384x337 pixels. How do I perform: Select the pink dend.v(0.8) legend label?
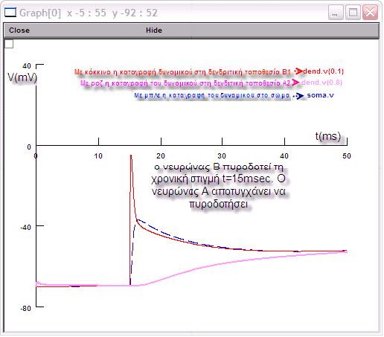point(321,83)
